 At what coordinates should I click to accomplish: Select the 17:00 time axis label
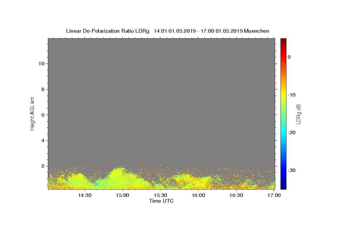[274, 195]
